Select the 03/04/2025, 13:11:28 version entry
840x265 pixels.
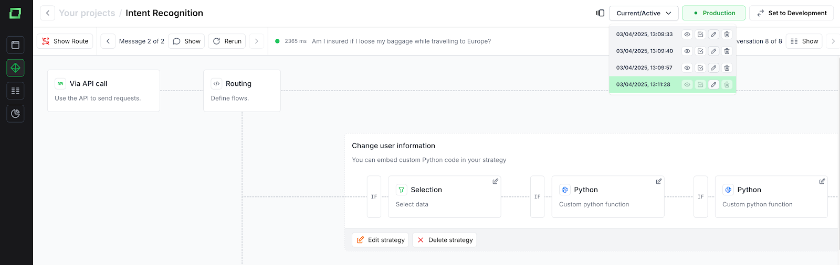[643, 84]
